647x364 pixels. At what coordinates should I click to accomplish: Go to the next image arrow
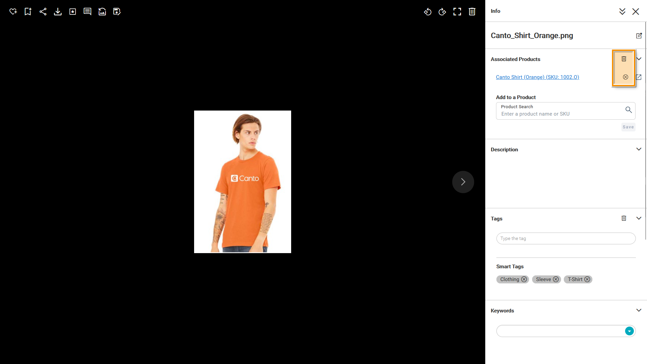[x=463, y=182]
